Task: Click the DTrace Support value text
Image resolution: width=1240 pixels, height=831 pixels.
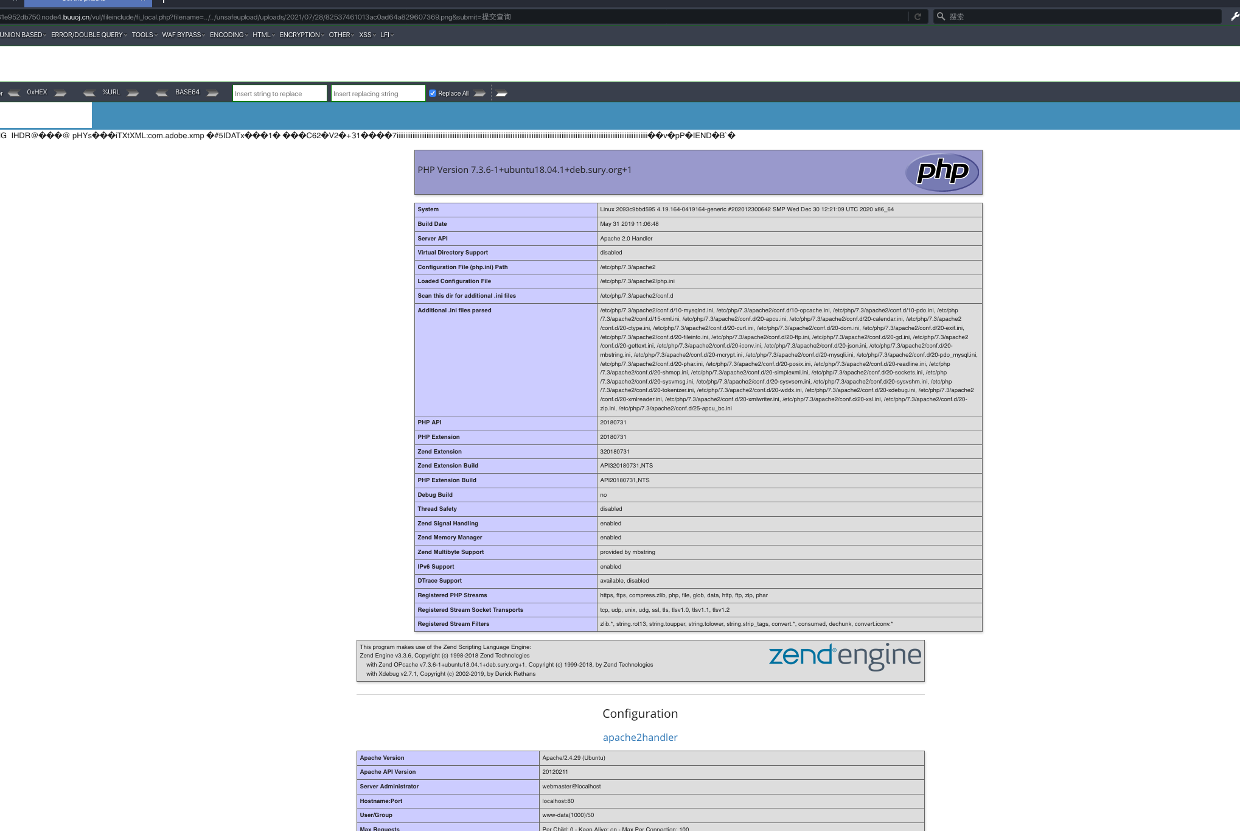Action: pyautogui.click(x=624, y=581)
